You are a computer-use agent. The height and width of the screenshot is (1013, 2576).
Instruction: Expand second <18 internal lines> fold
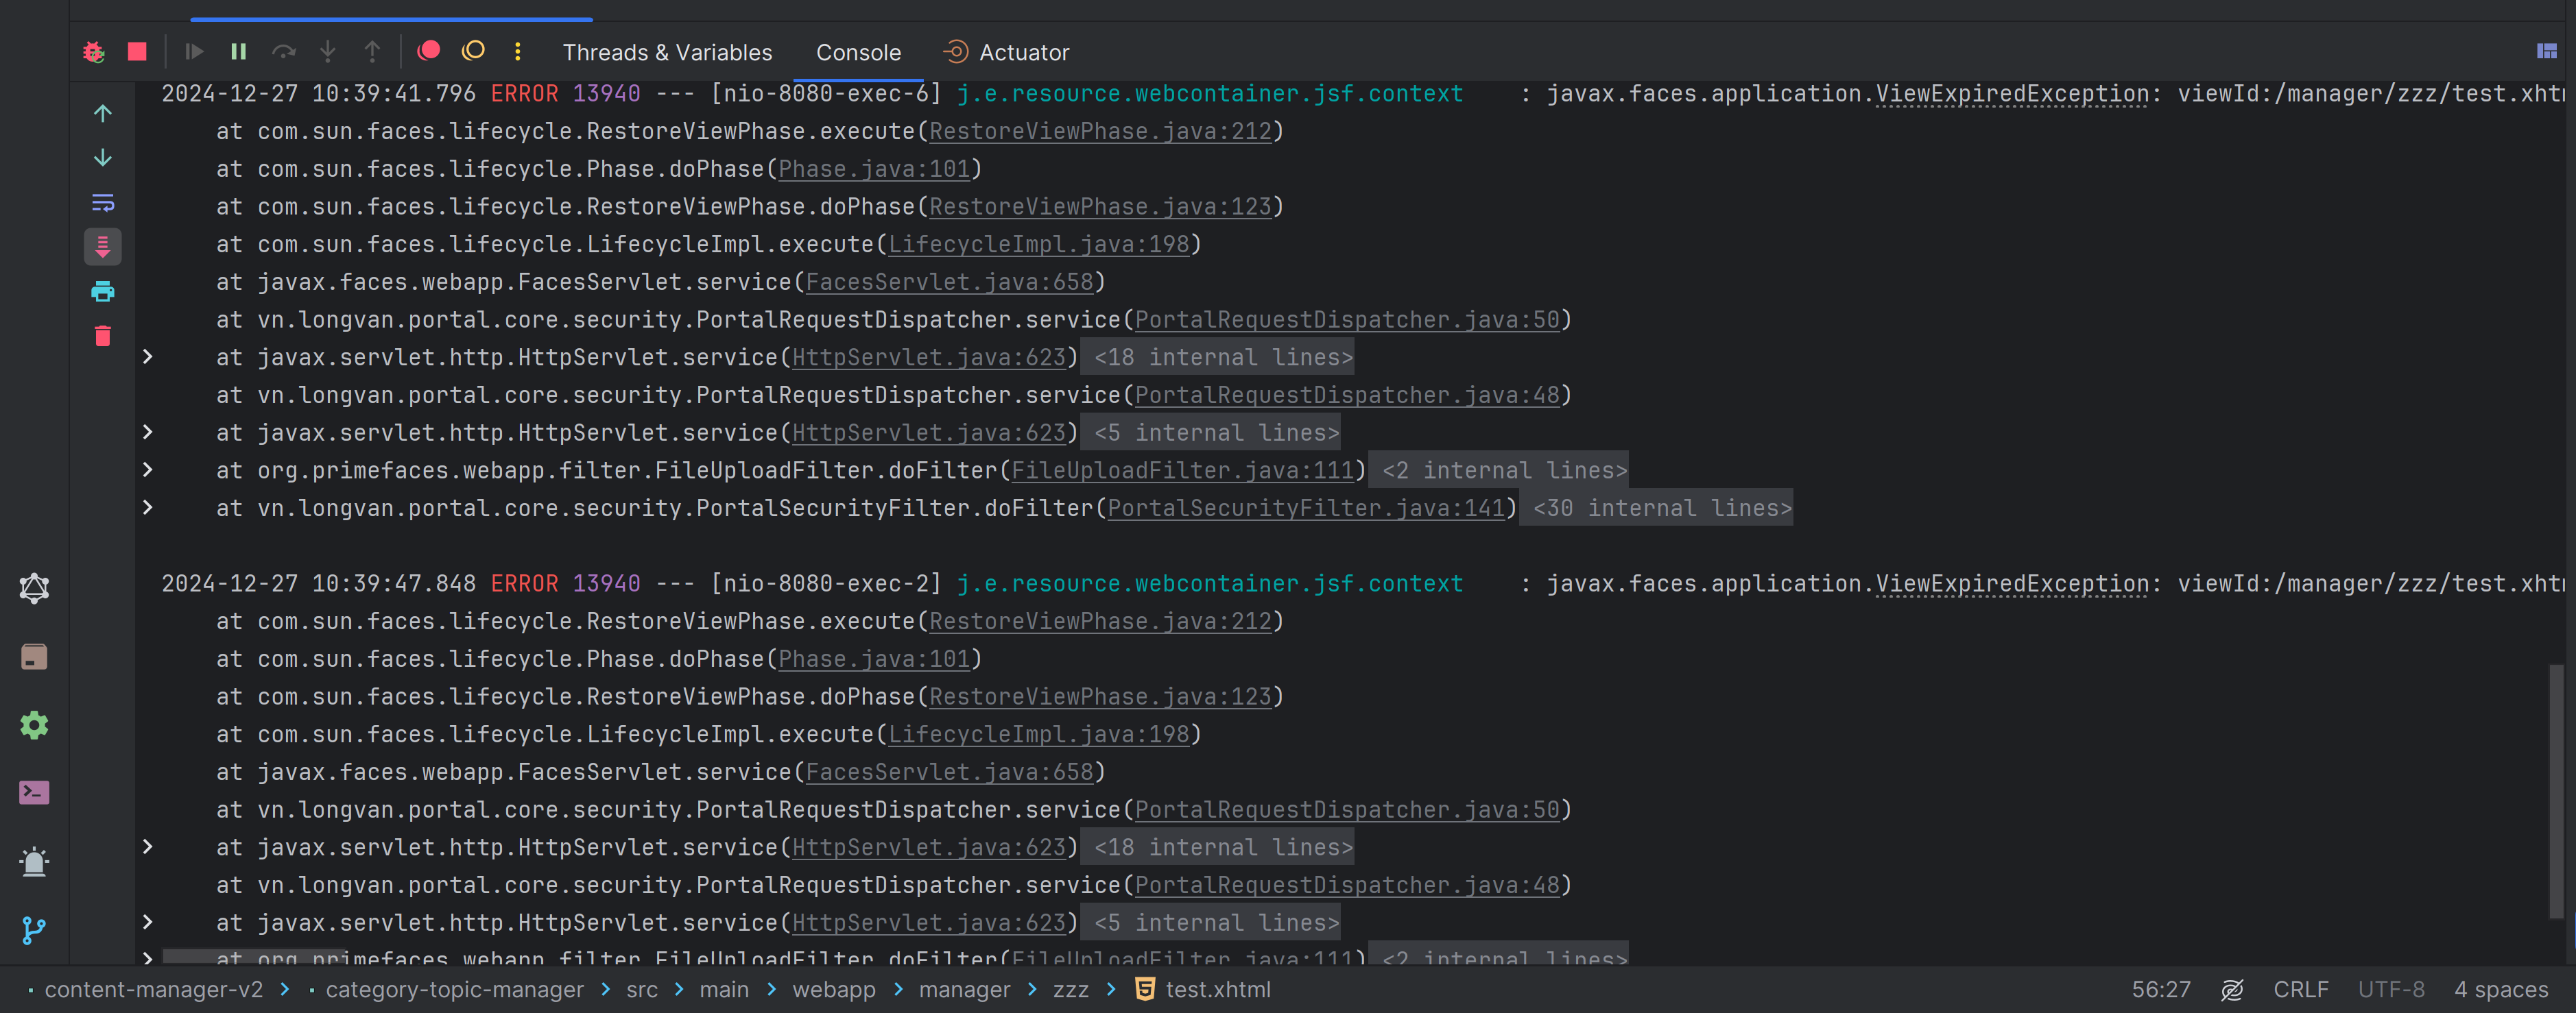[x=1218, y=848]
